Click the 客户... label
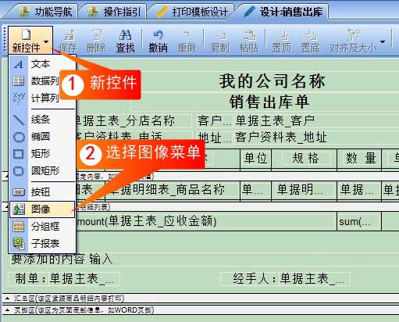Viewport: 399px width, 322px height. click(215, 121)
